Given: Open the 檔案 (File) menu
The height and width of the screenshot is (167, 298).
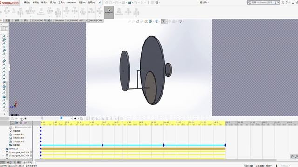Looking at the screenshot, I should point(27,3).
